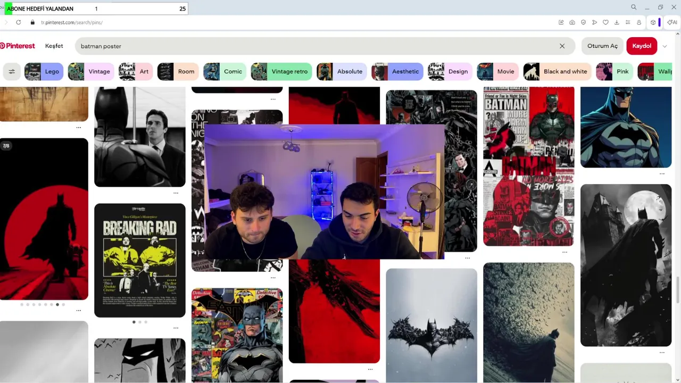Viewport: 681px width, 383px height.
Task: Open the Batman with swarm of bats pin
Action: coord(529,322)
